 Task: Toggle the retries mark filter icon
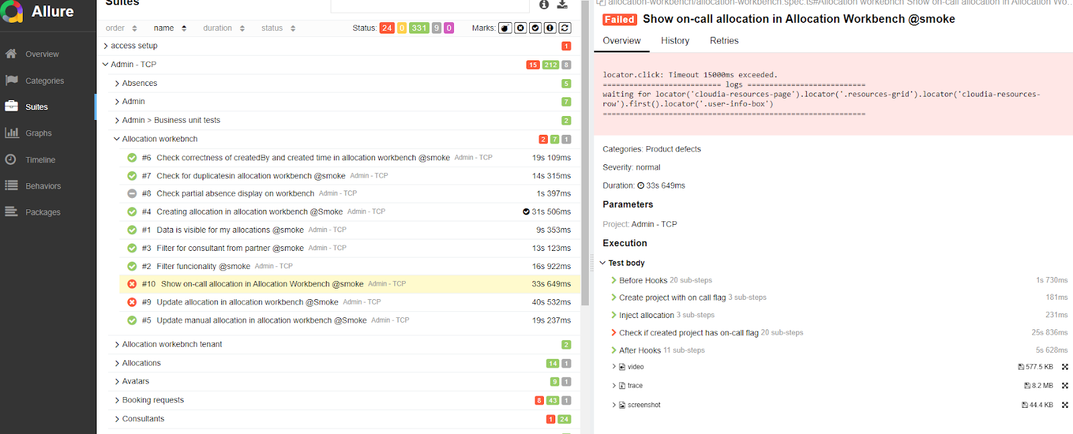(x=565, y=28)
